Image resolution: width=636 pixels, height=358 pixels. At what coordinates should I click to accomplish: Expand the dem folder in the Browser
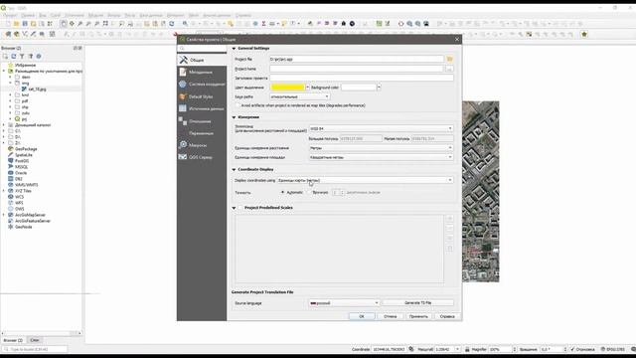coord(11,77)
